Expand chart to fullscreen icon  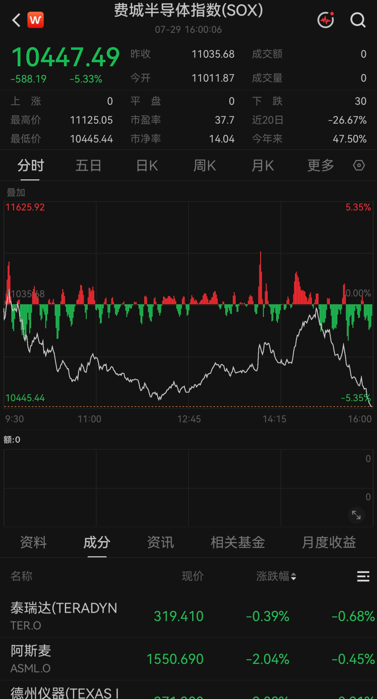tap(356, 515)
